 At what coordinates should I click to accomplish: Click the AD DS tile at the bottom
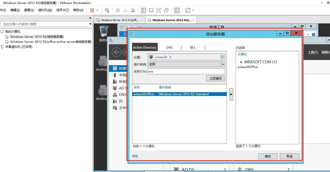(199, 168)
